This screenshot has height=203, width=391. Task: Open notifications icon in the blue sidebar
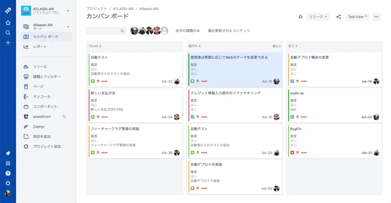click(x=8, y=154)
